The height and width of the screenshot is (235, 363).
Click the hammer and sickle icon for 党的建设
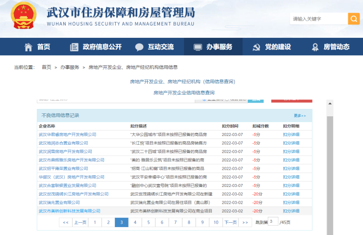point(256,47)
